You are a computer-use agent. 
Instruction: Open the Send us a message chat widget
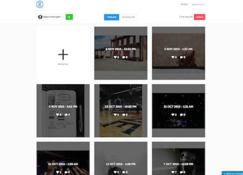[x=233, y=173]
